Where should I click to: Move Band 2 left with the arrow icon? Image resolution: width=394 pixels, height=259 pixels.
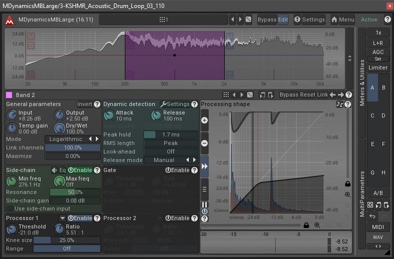(333, 95)
